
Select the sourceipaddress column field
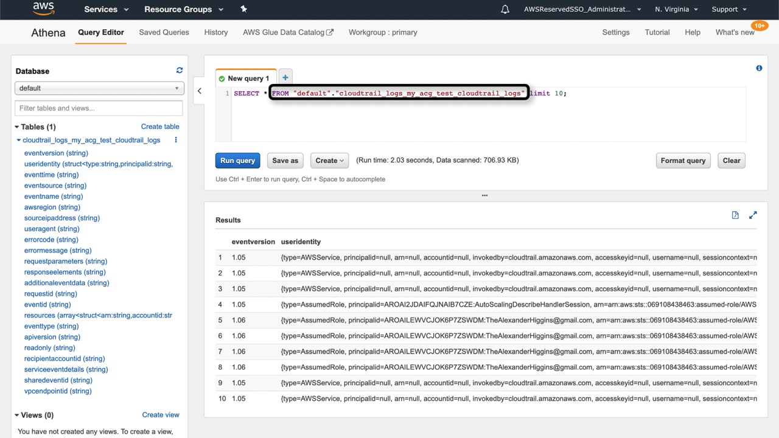click(62, 218)
